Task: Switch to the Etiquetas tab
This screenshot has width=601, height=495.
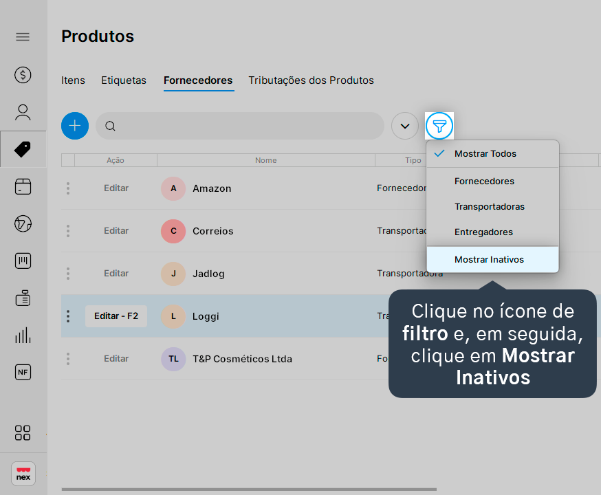Action: click(x=123, y=80)
